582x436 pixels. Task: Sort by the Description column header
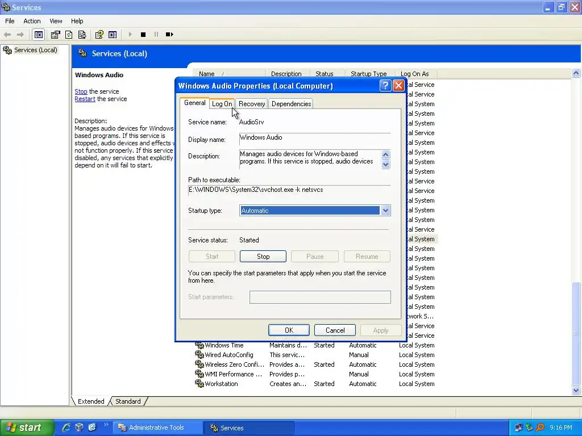(288, 74)
